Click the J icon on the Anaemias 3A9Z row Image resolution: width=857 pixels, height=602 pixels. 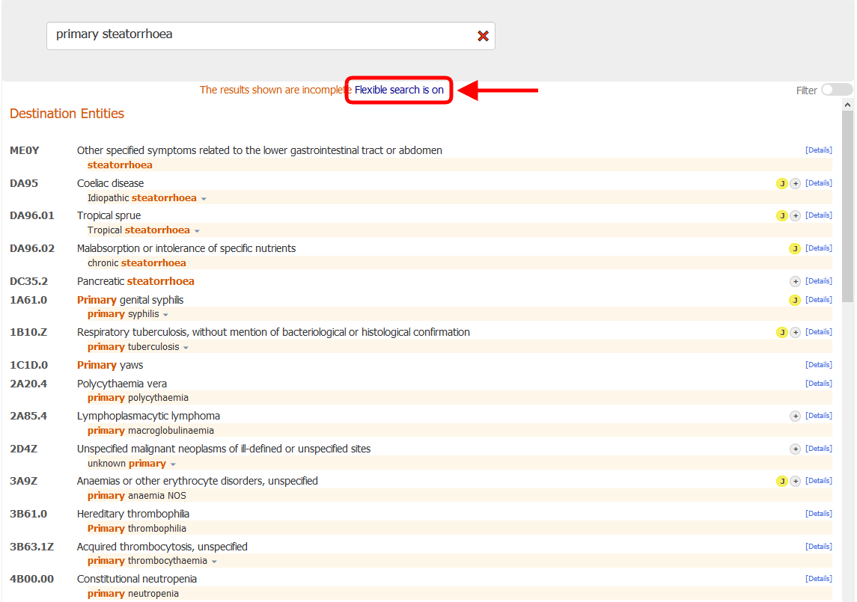[x=782, y=480]
